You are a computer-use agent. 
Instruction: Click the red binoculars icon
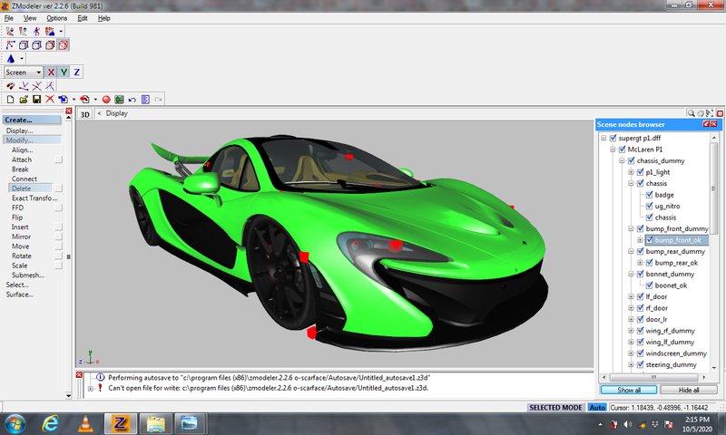[10, 86]
